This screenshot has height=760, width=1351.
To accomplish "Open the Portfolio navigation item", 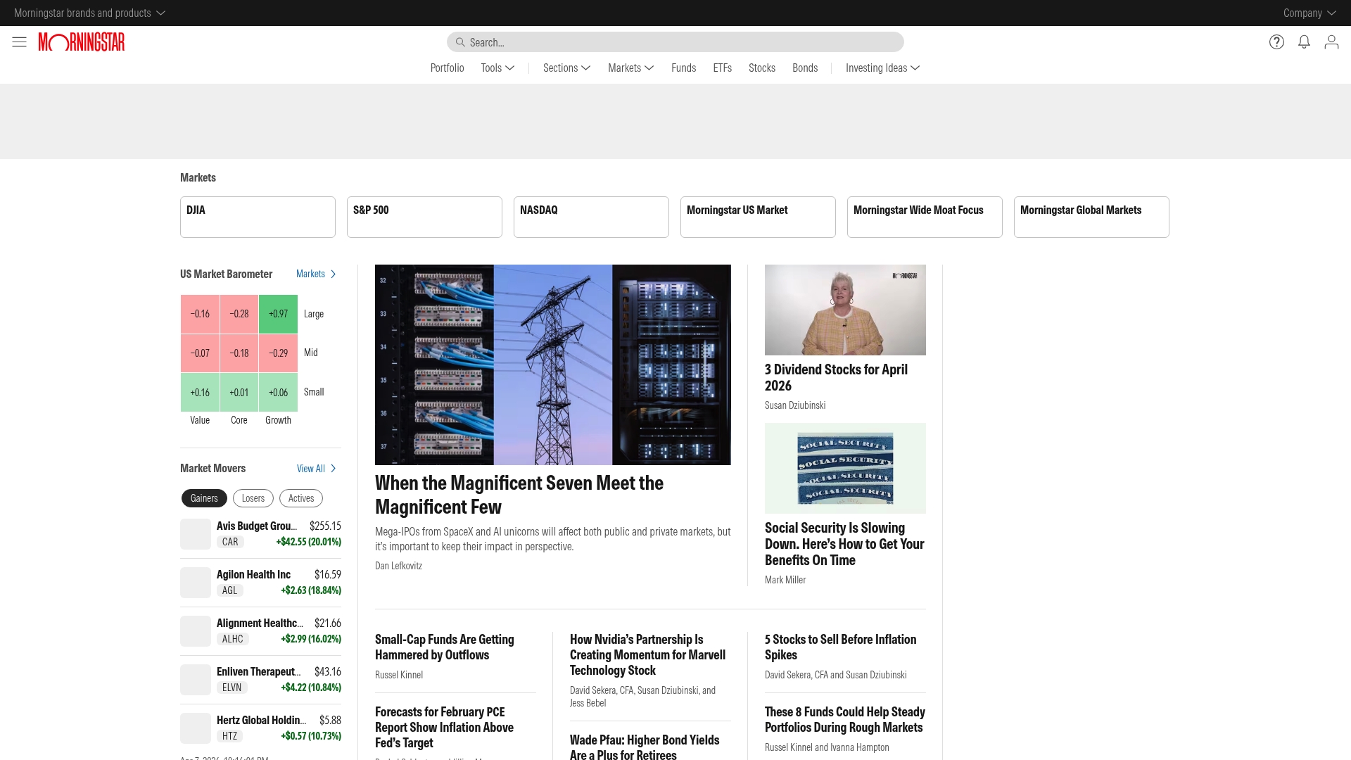I will (447, 68).
